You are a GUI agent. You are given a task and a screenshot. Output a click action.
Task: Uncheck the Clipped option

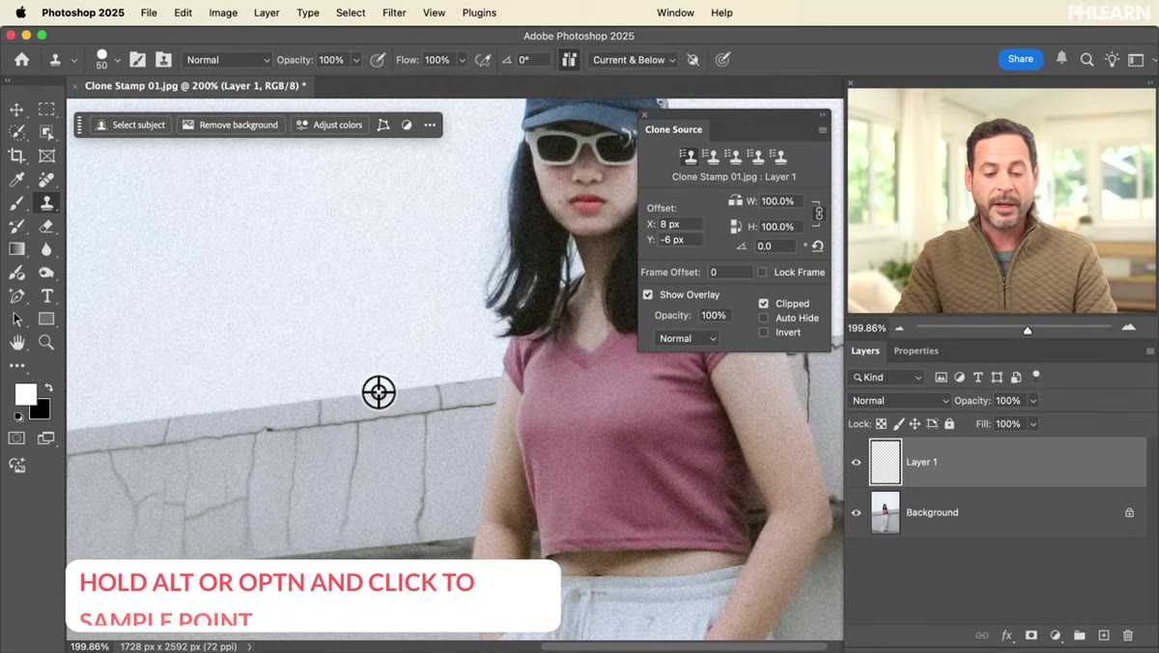coord(763,303)
